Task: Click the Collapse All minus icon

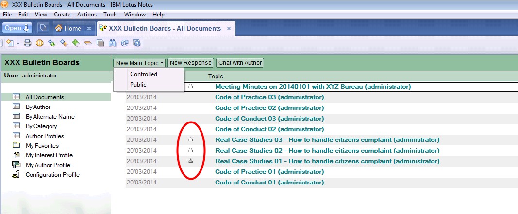Action: pos(88,43)
